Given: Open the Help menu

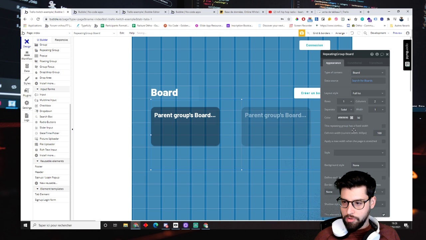Looking at the screenshot, I should click(132, 33).
